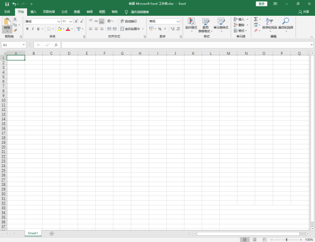The height and width of the screenshot is (242, 315).
Task: Open Format as Table icon
Action: (x=206, y=21)
